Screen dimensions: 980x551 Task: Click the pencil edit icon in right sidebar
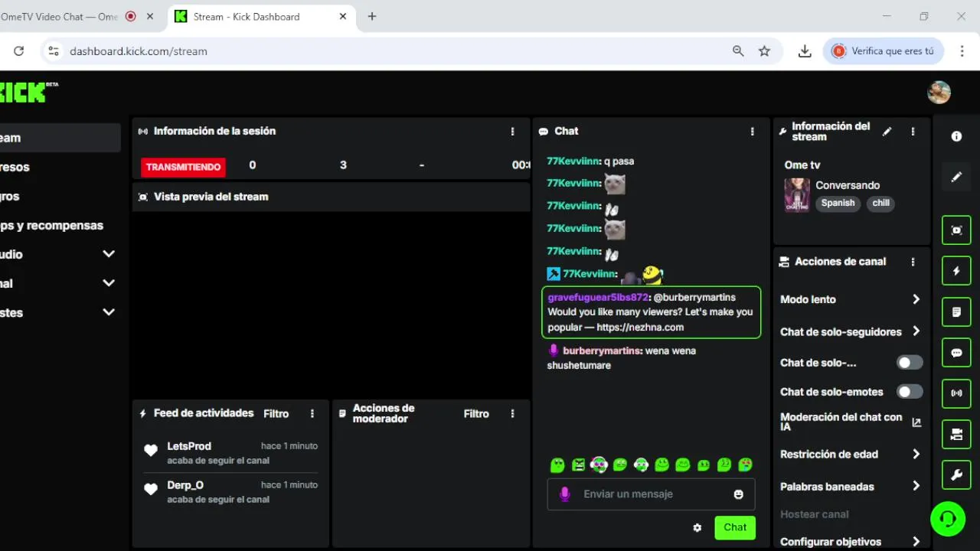tap(956, 177)
